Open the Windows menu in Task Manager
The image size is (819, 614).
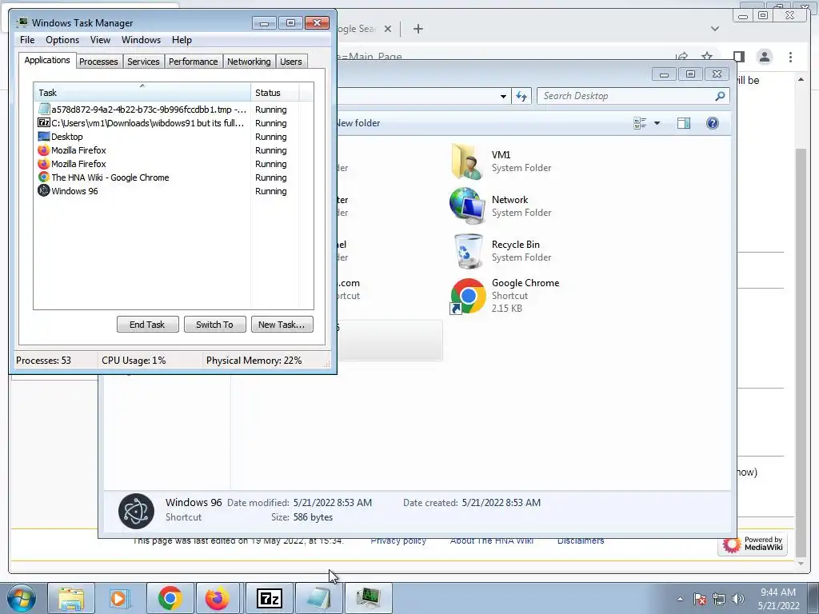(141, 40)
